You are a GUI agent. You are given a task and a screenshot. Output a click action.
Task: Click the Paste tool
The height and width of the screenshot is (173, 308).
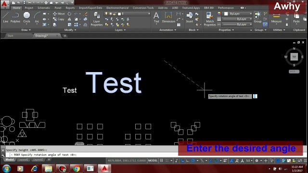296,18
